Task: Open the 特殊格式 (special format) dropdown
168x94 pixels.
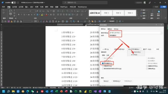Action: click(117, 81)
